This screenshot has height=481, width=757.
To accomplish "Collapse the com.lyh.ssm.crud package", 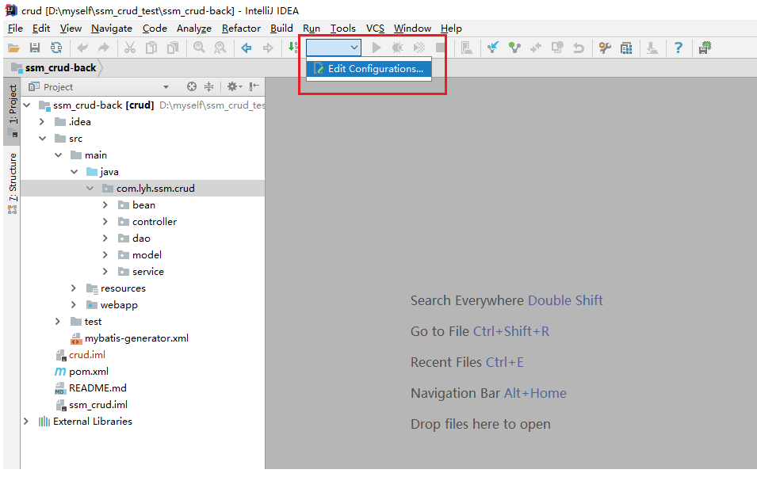I will 90,188.
